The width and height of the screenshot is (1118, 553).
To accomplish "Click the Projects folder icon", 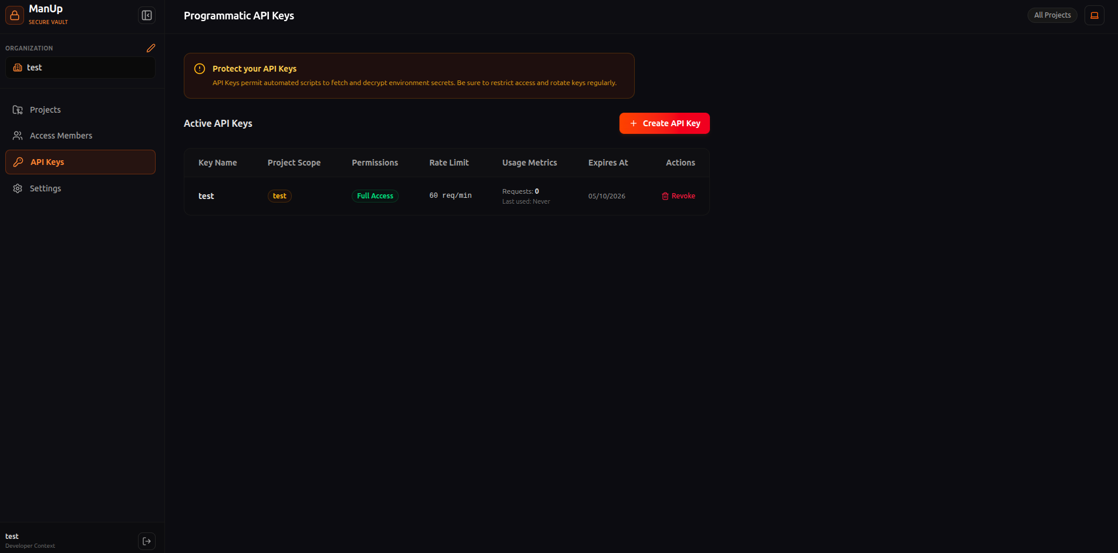I will [x=18, y=110].
